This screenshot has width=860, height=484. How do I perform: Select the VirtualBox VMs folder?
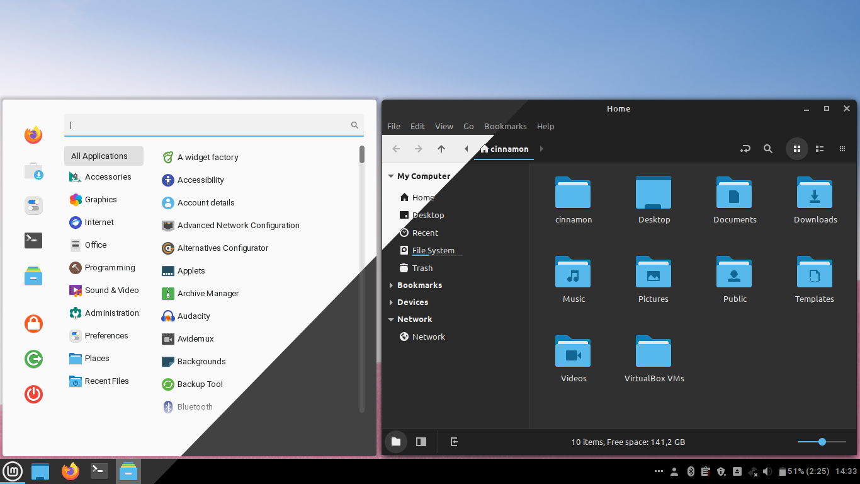pos(654,359)
